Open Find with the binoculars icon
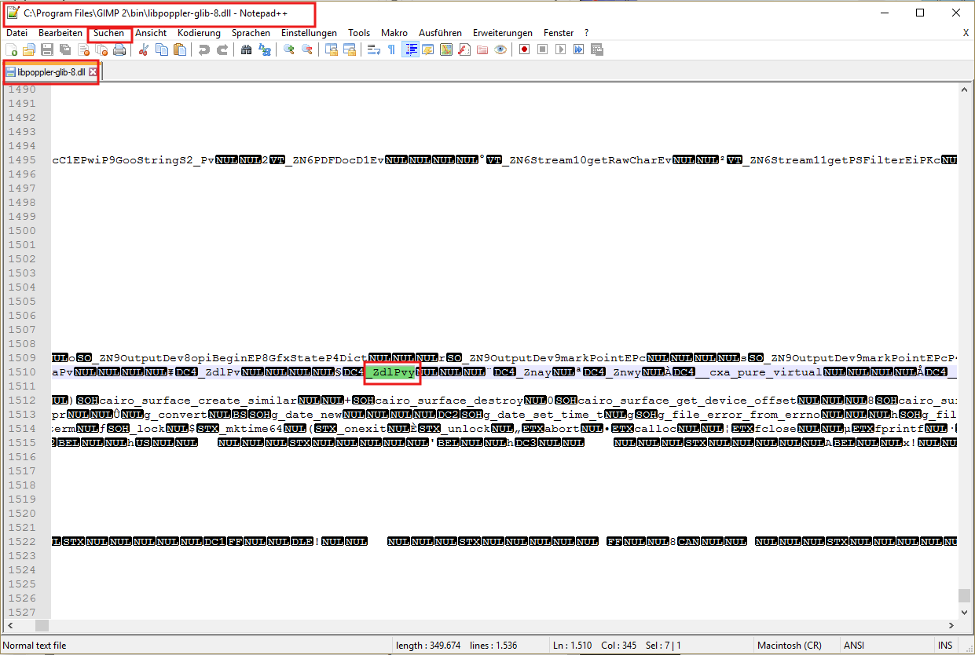Screen dimensions: 975x655 pos(247,49)
